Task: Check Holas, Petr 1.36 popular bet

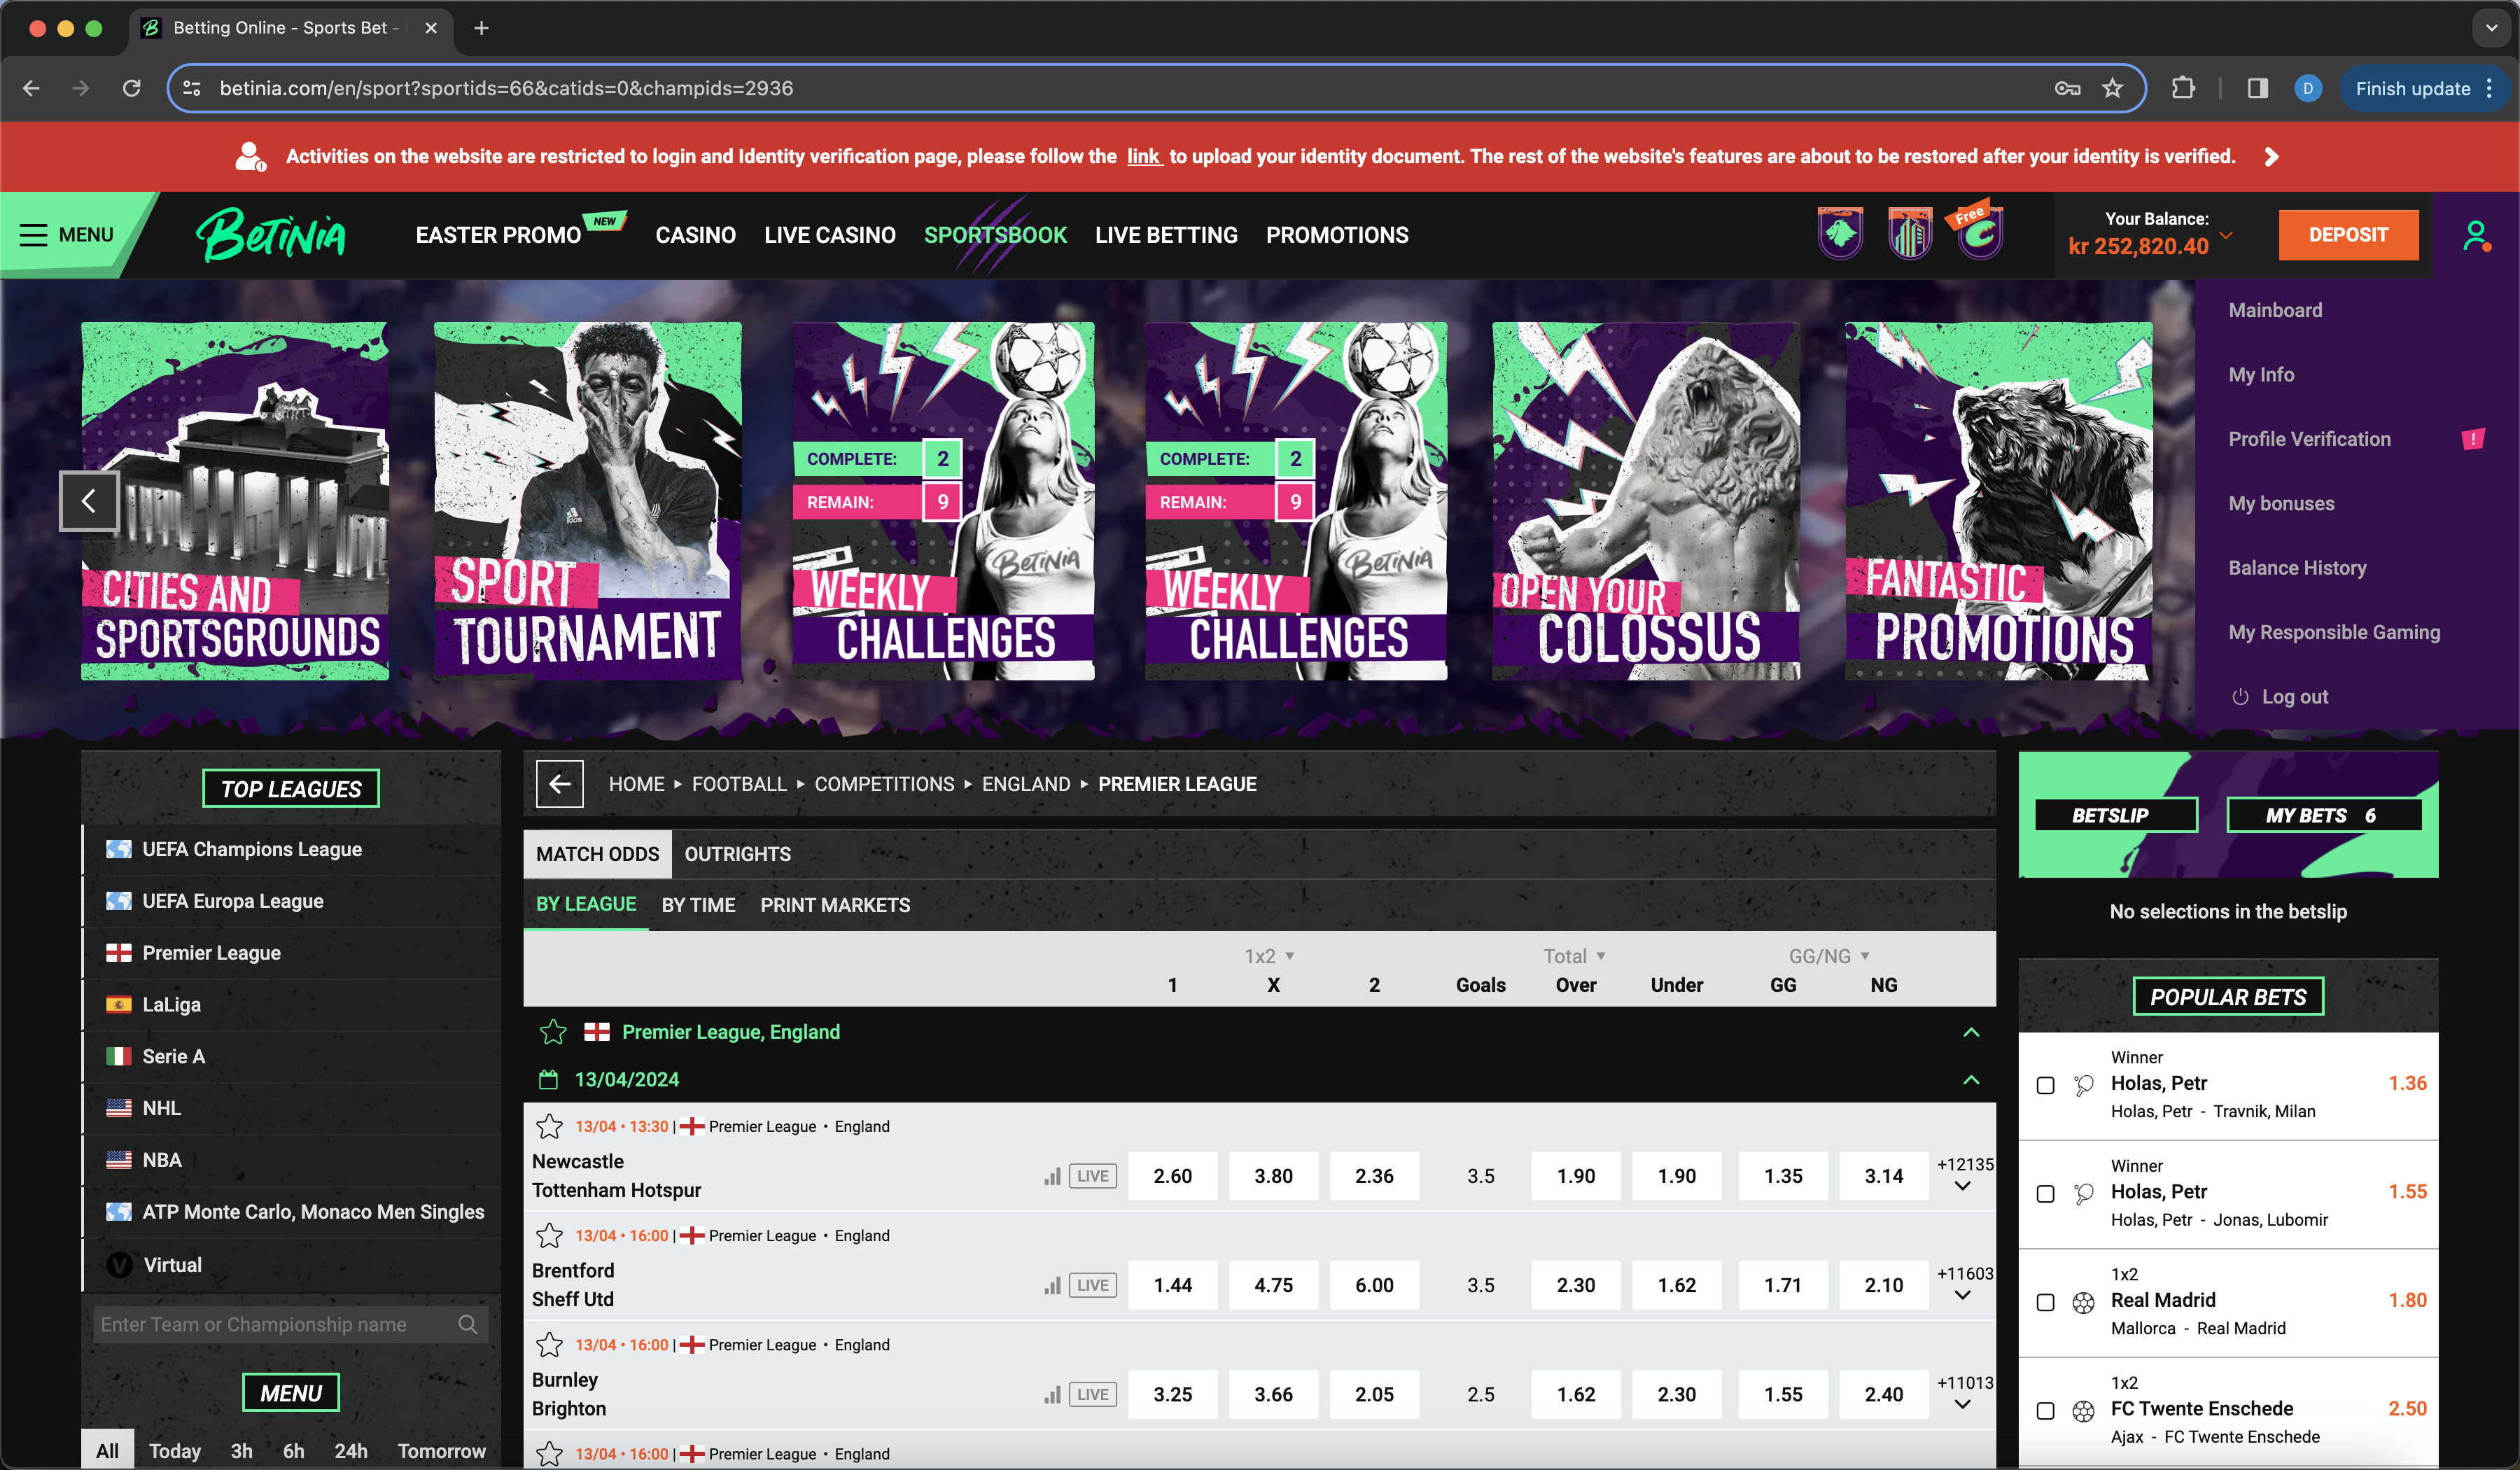Action: pos(2046,1085)
